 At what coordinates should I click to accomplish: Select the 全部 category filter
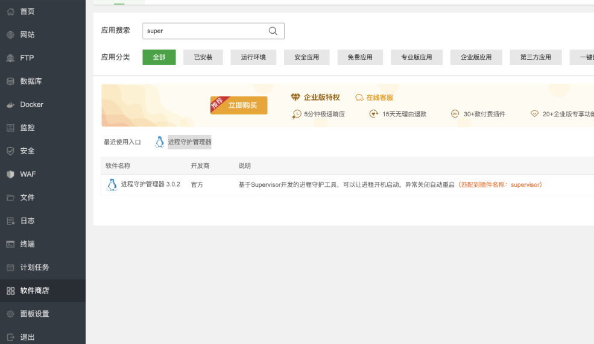click(x=159, y=57)
